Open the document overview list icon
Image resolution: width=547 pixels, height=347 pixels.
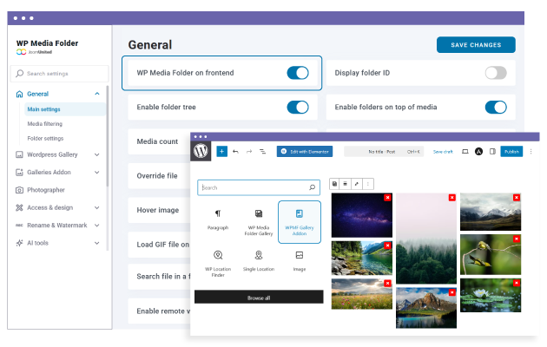262,151
